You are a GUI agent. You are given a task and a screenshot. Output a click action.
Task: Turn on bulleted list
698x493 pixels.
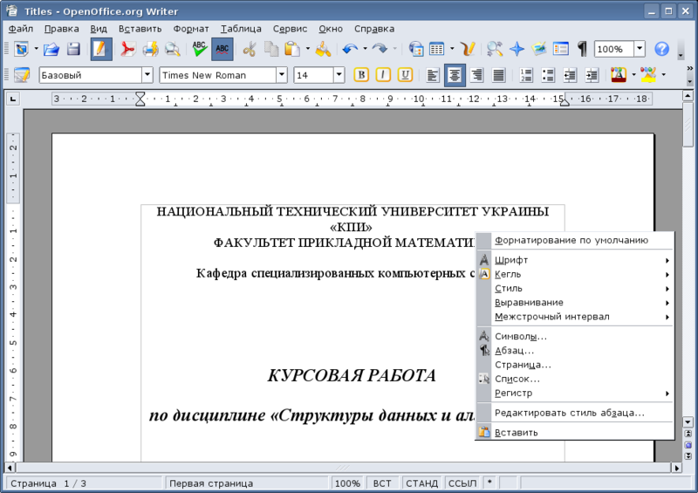(548, 75)
